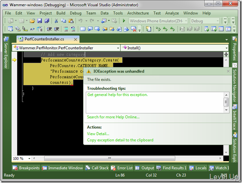
Task: Start debugging with green play arrow
Action: [x=124, y=21]
